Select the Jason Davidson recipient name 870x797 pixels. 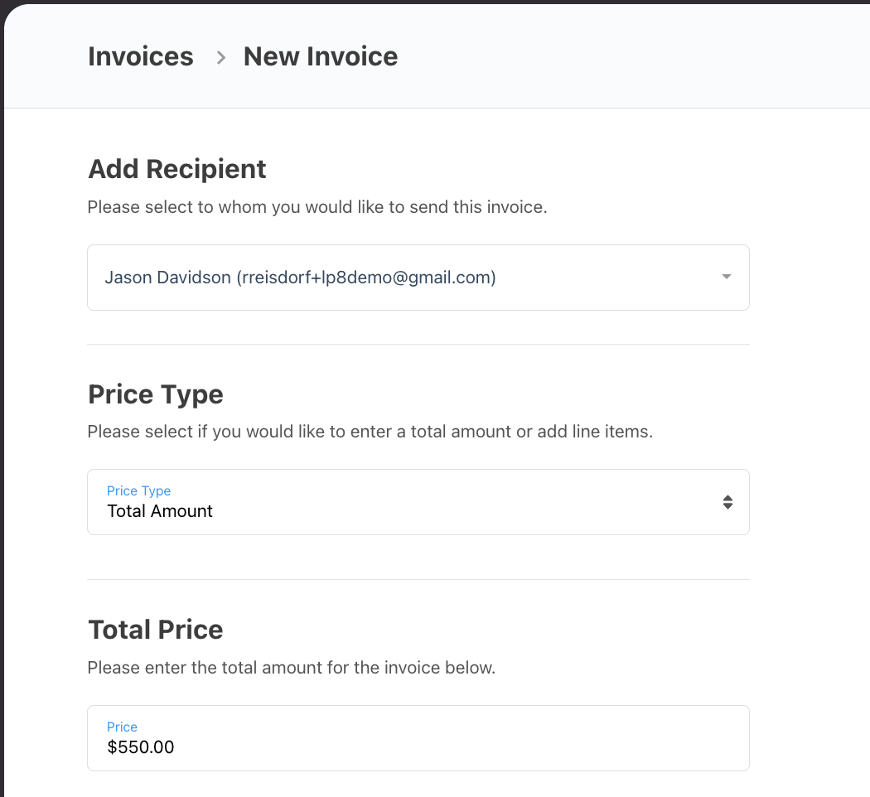(167, 278)
